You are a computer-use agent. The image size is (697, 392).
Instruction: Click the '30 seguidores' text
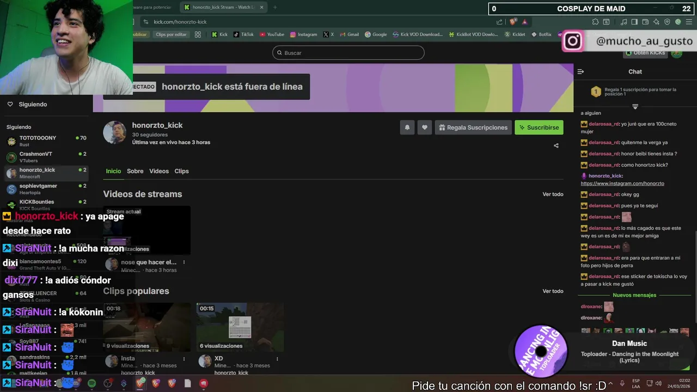(x=150, y=134)
